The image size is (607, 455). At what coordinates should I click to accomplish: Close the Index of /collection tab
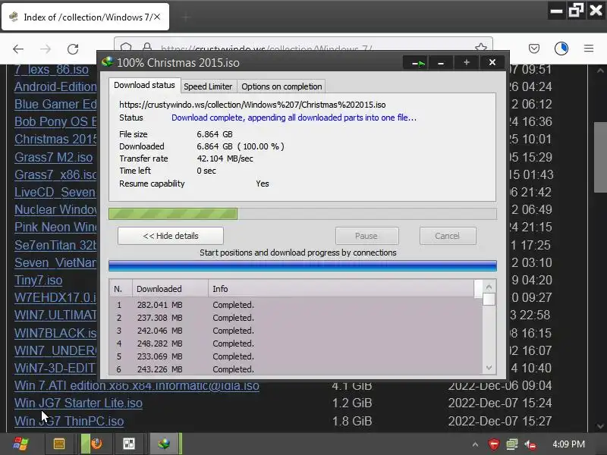(157, 17)
